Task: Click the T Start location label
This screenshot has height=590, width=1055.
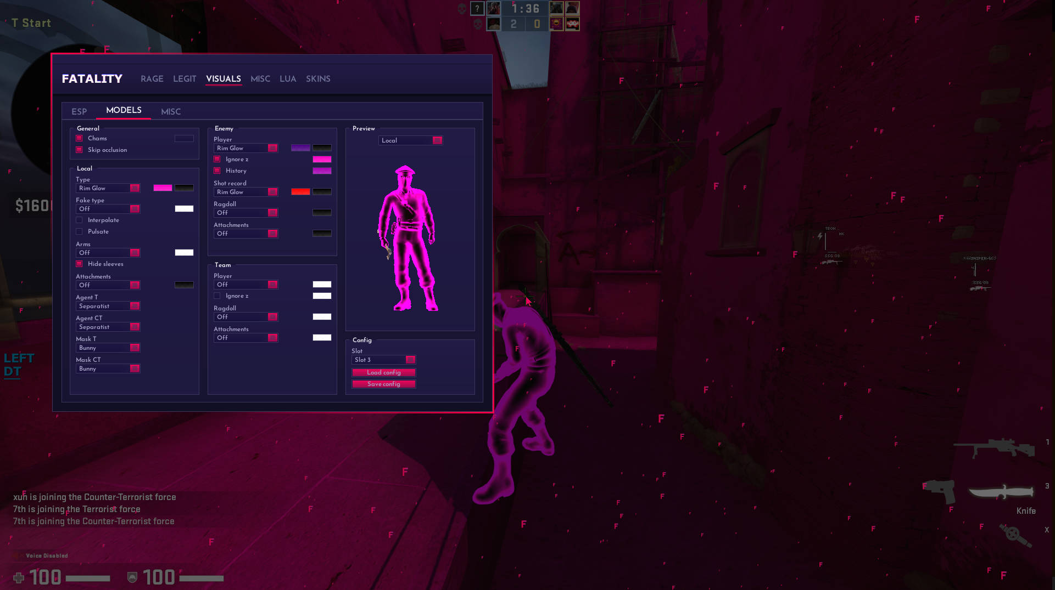Action: (31, 23)
